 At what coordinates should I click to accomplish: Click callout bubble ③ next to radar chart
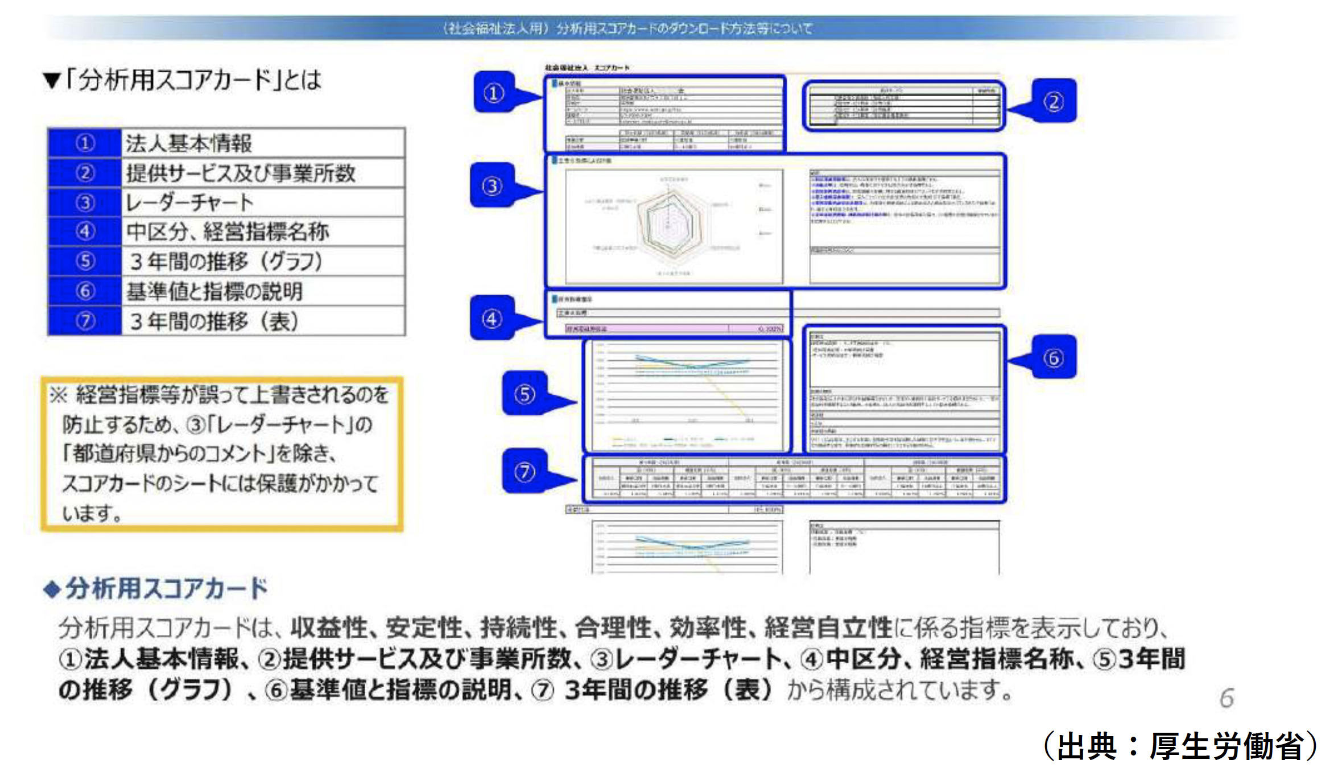492,185
